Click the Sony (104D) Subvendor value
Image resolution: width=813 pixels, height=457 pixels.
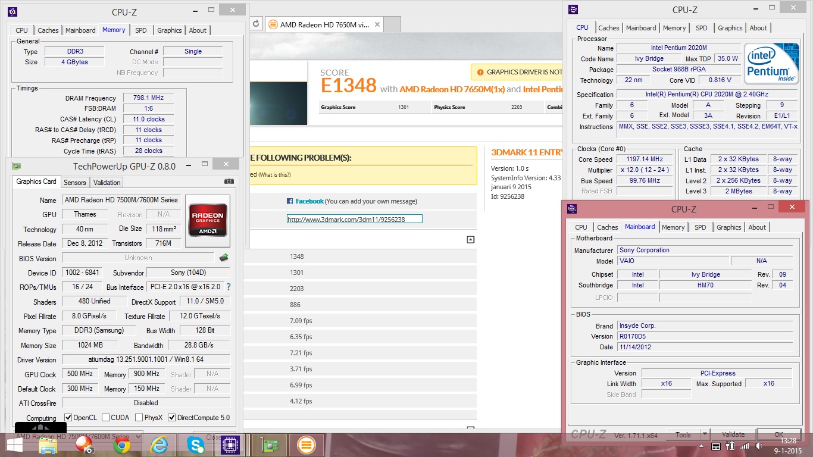coord(188,273)
